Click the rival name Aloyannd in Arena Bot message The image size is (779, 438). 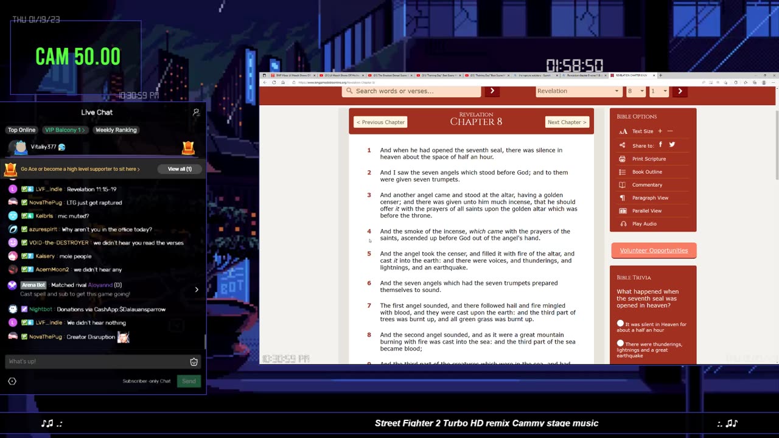pos(100,285)
